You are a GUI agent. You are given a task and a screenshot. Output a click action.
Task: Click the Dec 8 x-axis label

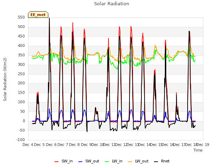click(75, 145)
